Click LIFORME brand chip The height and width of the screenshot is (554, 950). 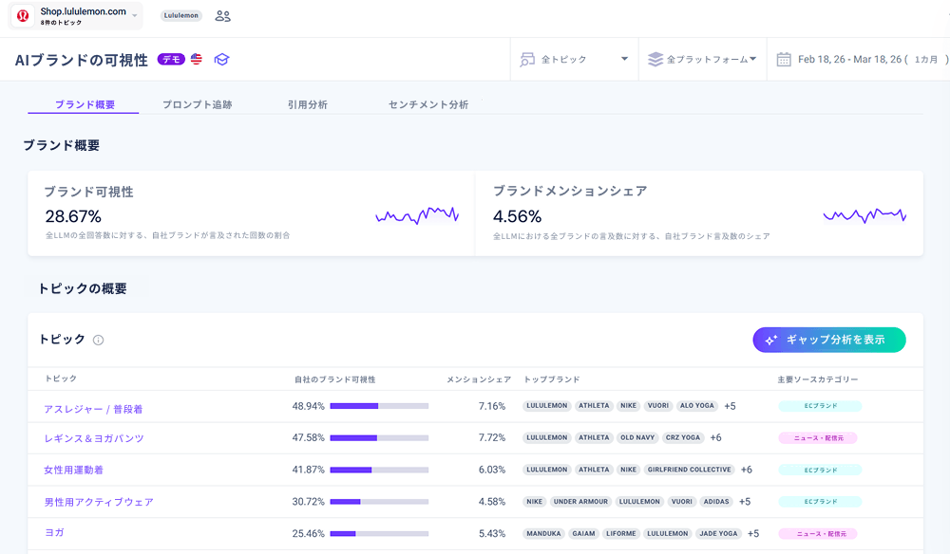click(x=621, y=534)
